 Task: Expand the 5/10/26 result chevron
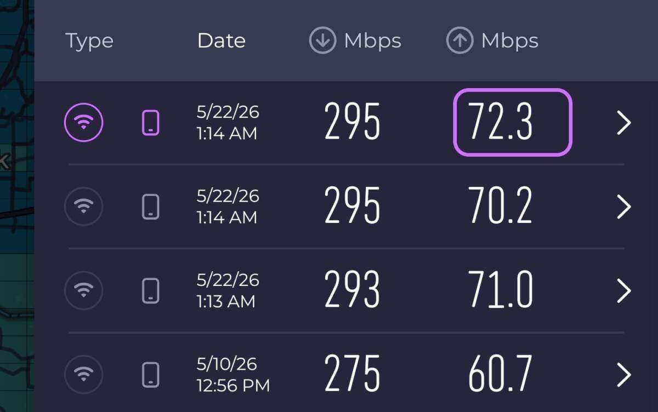coord(623,375)
